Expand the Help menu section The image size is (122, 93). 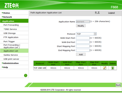click(x=5, y=67)
